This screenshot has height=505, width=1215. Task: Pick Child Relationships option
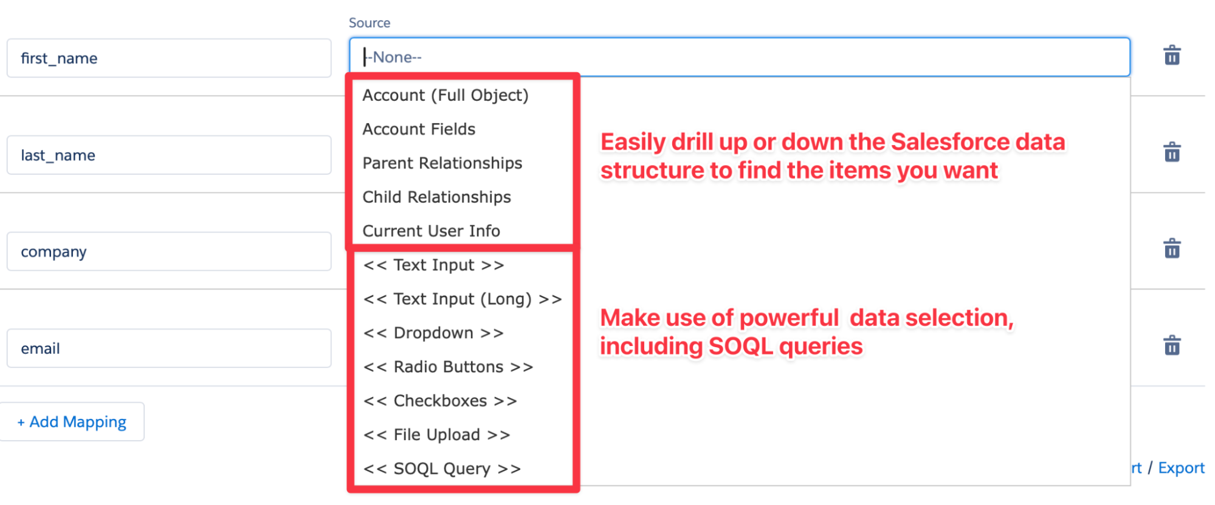436,197
